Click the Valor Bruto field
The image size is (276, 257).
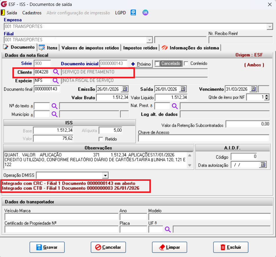pyautogui.click(x=113, y=97)
